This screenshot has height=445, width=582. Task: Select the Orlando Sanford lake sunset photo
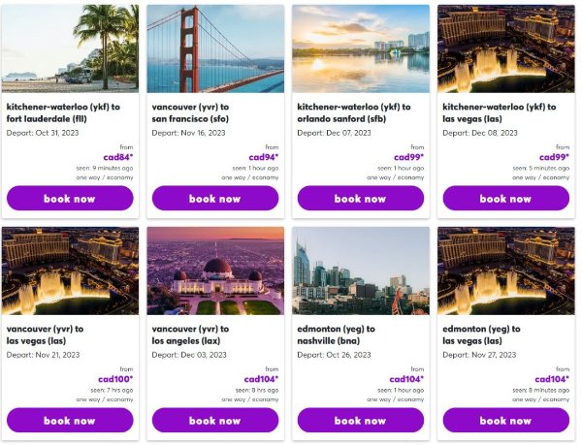pyautogui.click(x=361, y=48)
